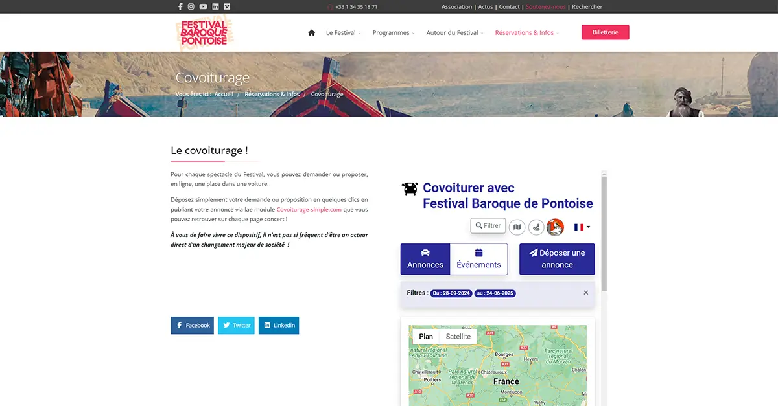Select the Annonces tab
This screenshot has height=406, width=778.
tap(425, 259)
